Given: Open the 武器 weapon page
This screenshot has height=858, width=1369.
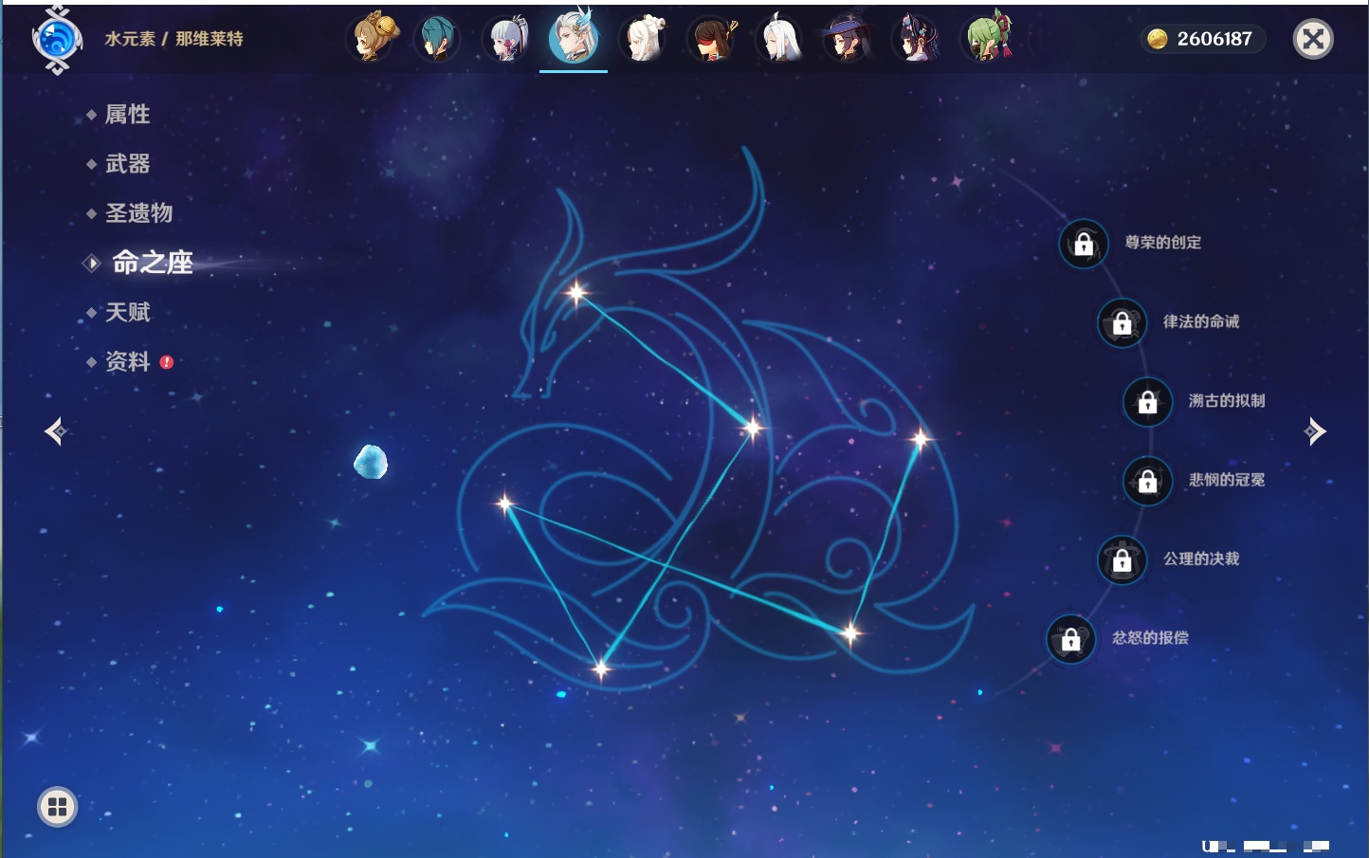Looking at the screenshot, I should (127, 164).
